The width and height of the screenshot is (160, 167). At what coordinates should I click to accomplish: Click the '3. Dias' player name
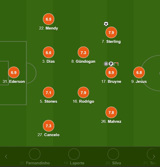click(x=48, y=62)
